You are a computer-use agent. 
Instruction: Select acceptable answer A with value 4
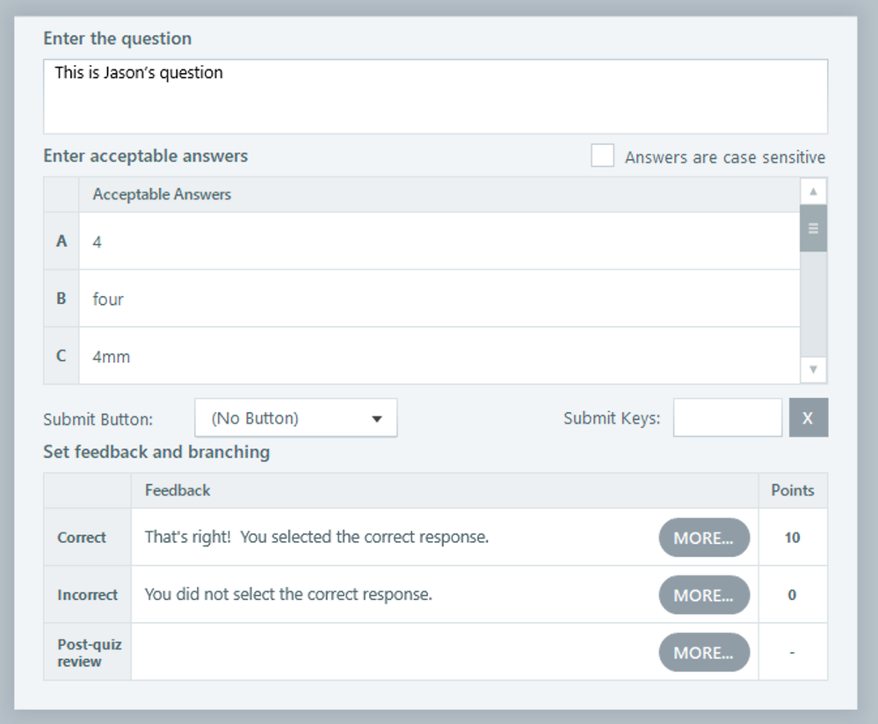pos(439,242)
